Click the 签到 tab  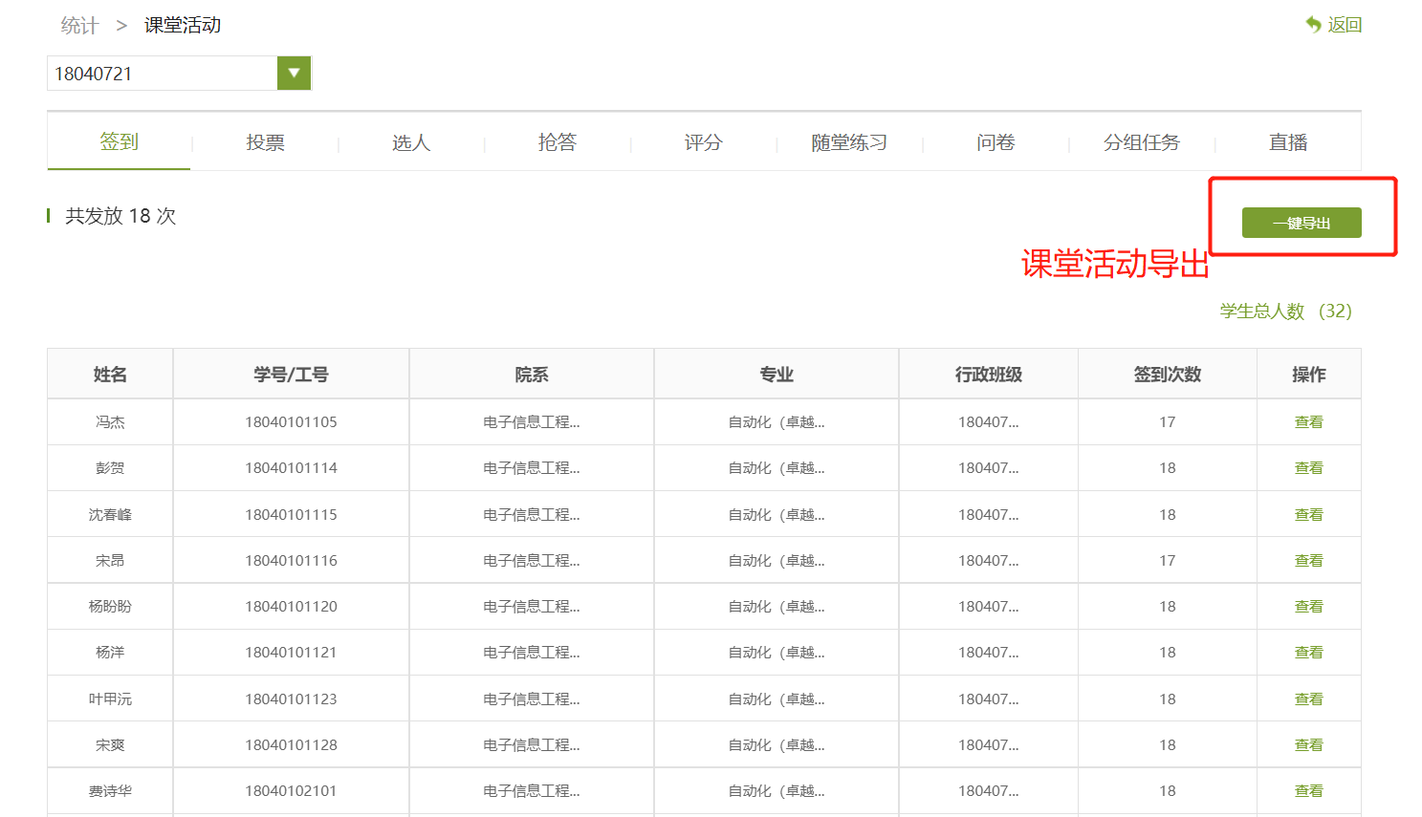(119, 141)
